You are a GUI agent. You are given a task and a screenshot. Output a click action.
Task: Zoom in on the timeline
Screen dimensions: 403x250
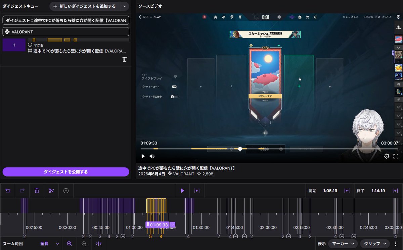tap(70, 244)
